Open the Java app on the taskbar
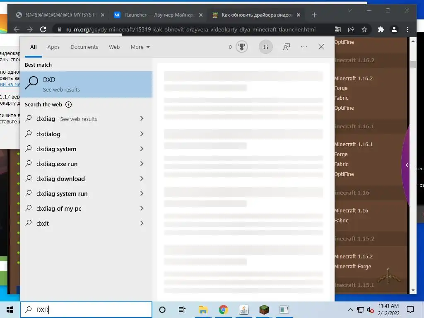Image resolution: width=424 pixels, height=318 pixels. pyautogui.click(x=244, y=310)
